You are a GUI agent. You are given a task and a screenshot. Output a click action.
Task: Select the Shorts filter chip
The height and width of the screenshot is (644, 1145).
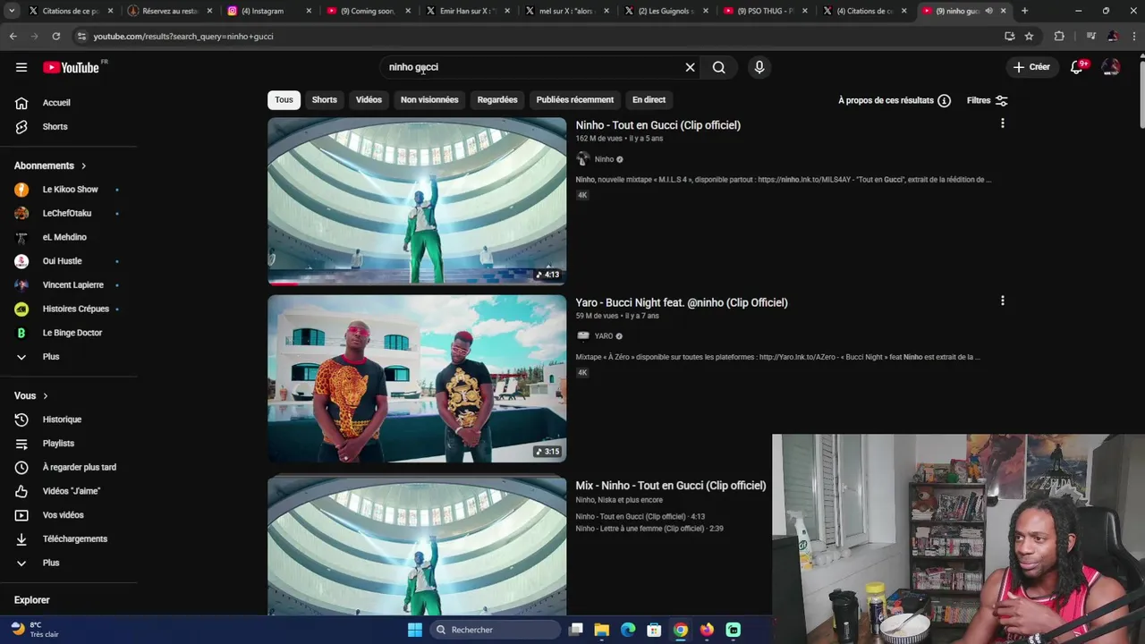(x=324, y=100)
